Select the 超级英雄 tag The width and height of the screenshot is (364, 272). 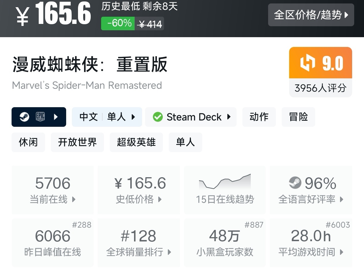(136, 142)
